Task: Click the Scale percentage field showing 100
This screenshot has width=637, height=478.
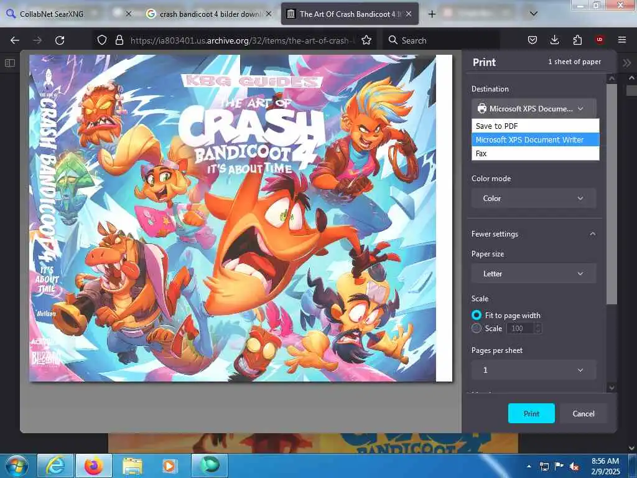Action: (520, 329)
